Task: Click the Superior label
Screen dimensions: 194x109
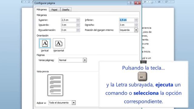Action: coord(43,20)
